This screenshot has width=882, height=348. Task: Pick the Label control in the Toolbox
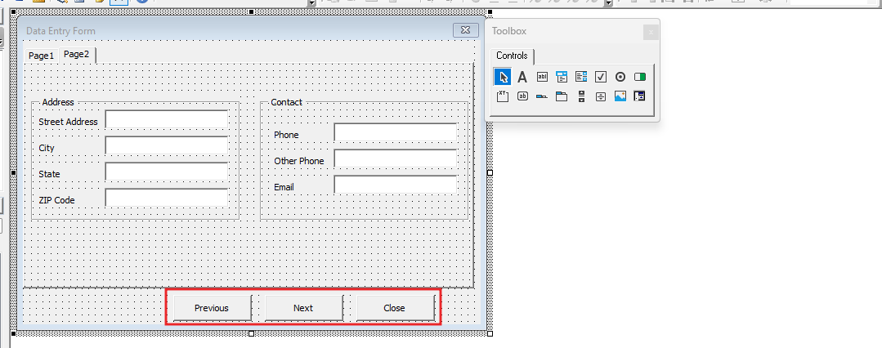coord(522,77)
